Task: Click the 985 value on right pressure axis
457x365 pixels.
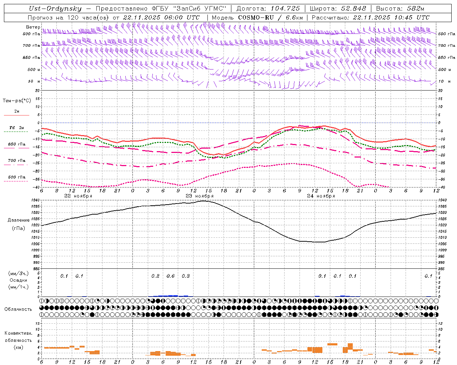Action: click(441, 269)
